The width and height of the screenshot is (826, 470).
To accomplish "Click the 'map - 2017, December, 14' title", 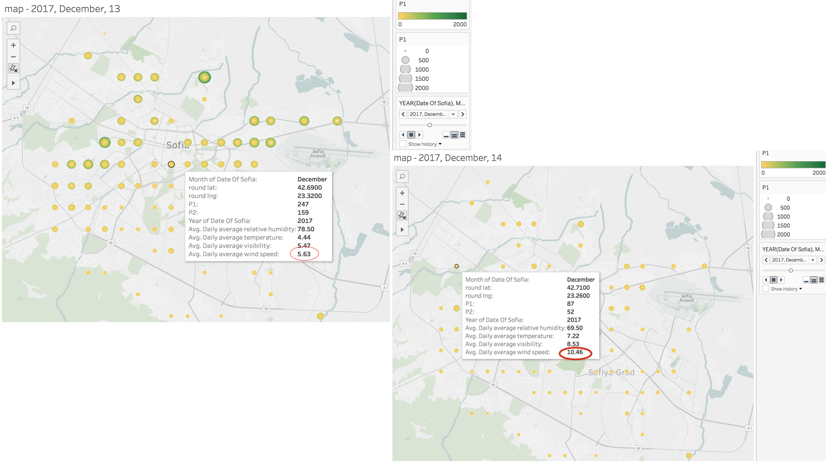I will (448, 158).
